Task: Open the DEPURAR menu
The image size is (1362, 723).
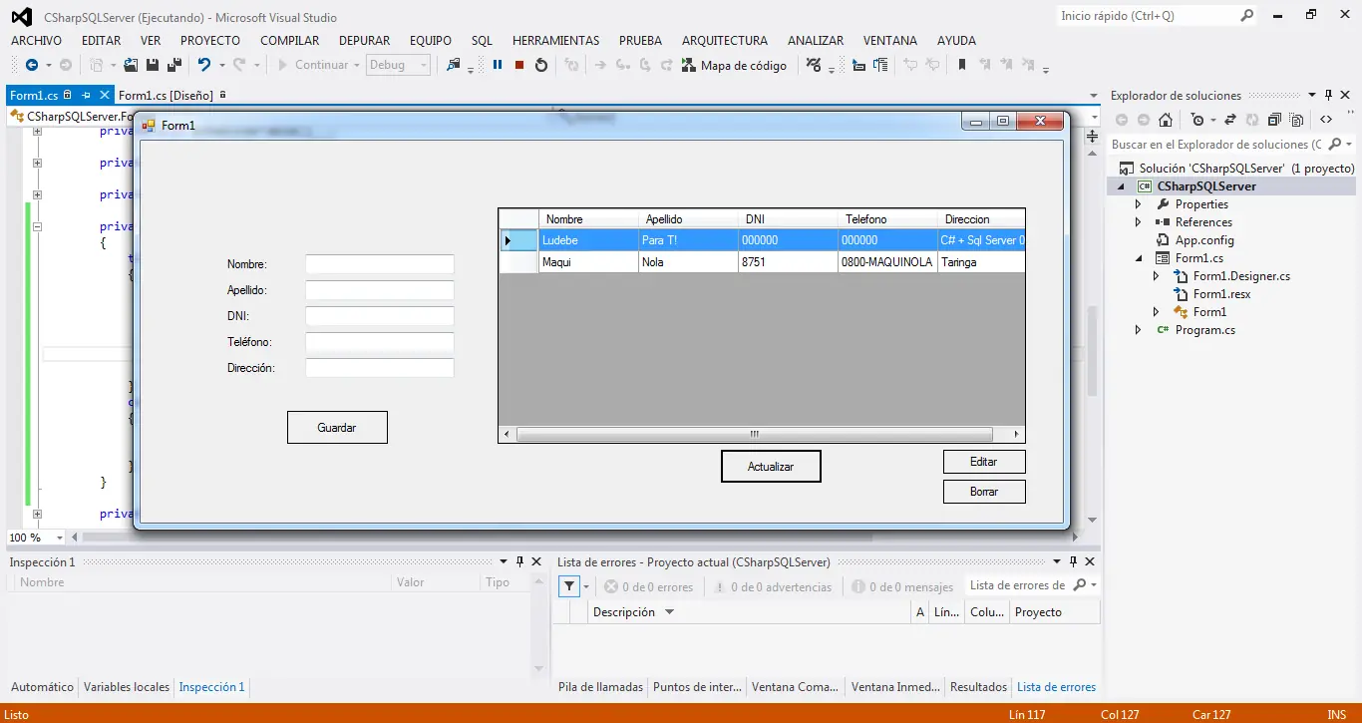Action: (365, 41)
